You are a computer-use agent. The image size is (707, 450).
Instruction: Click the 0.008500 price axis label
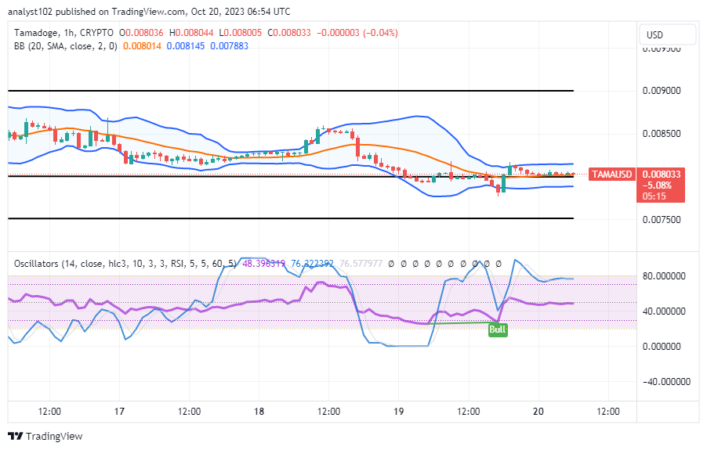click(662, 134)
